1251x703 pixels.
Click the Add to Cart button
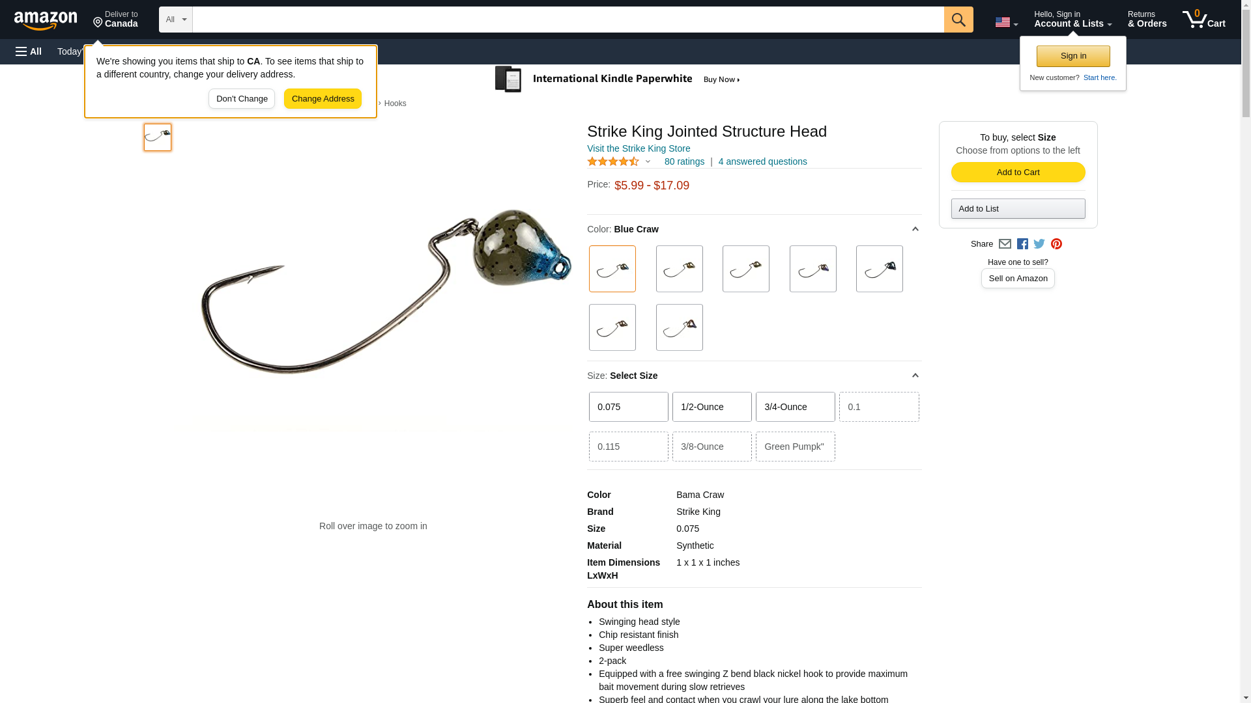[1018, 172]
